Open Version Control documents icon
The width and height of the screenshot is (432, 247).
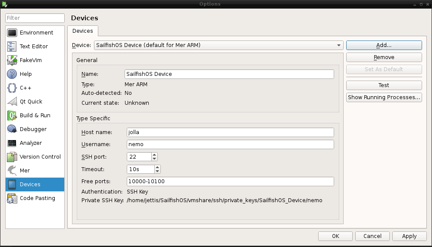[x=12, y=156]
